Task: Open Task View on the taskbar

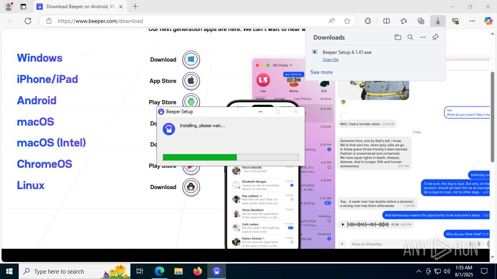Action: (x=140, y=271)
